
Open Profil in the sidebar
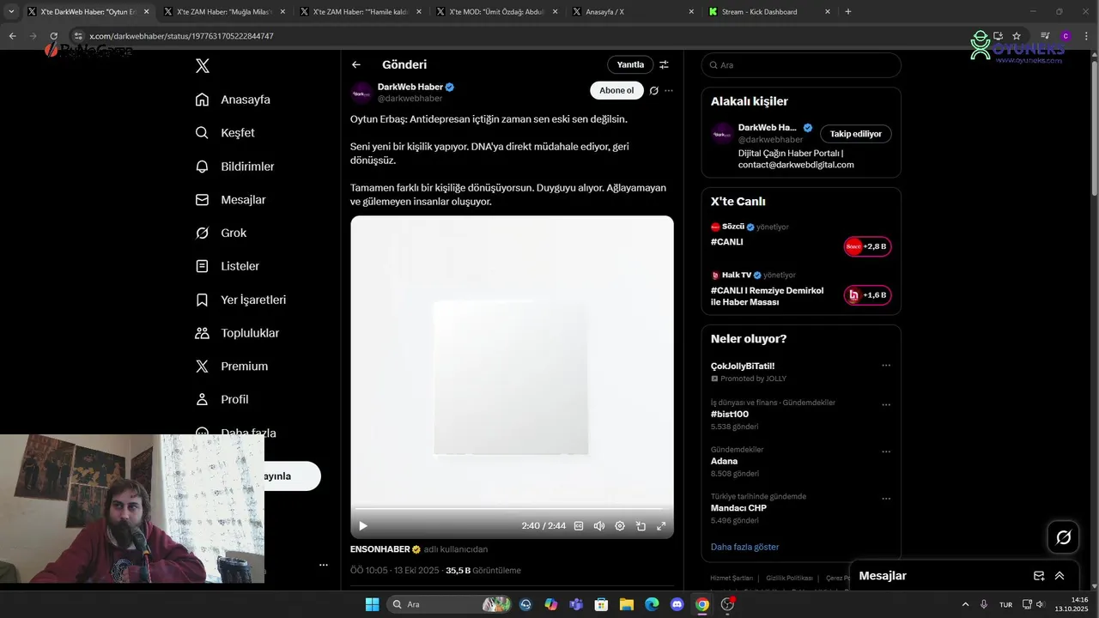pos(222,399)
